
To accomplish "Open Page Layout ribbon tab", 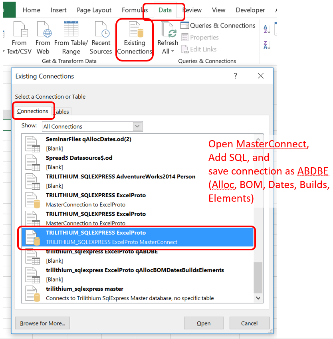I will [94, 10].
